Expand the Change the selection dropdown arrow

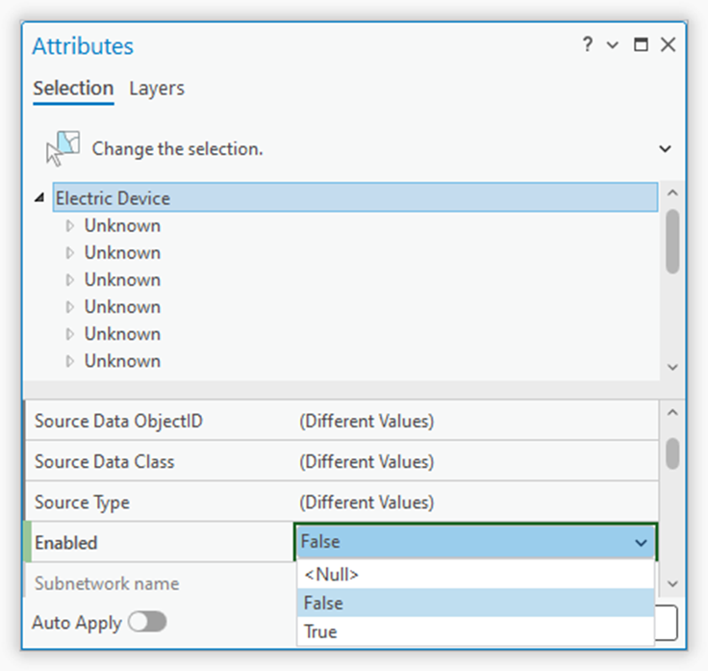(x=665, y=148)
